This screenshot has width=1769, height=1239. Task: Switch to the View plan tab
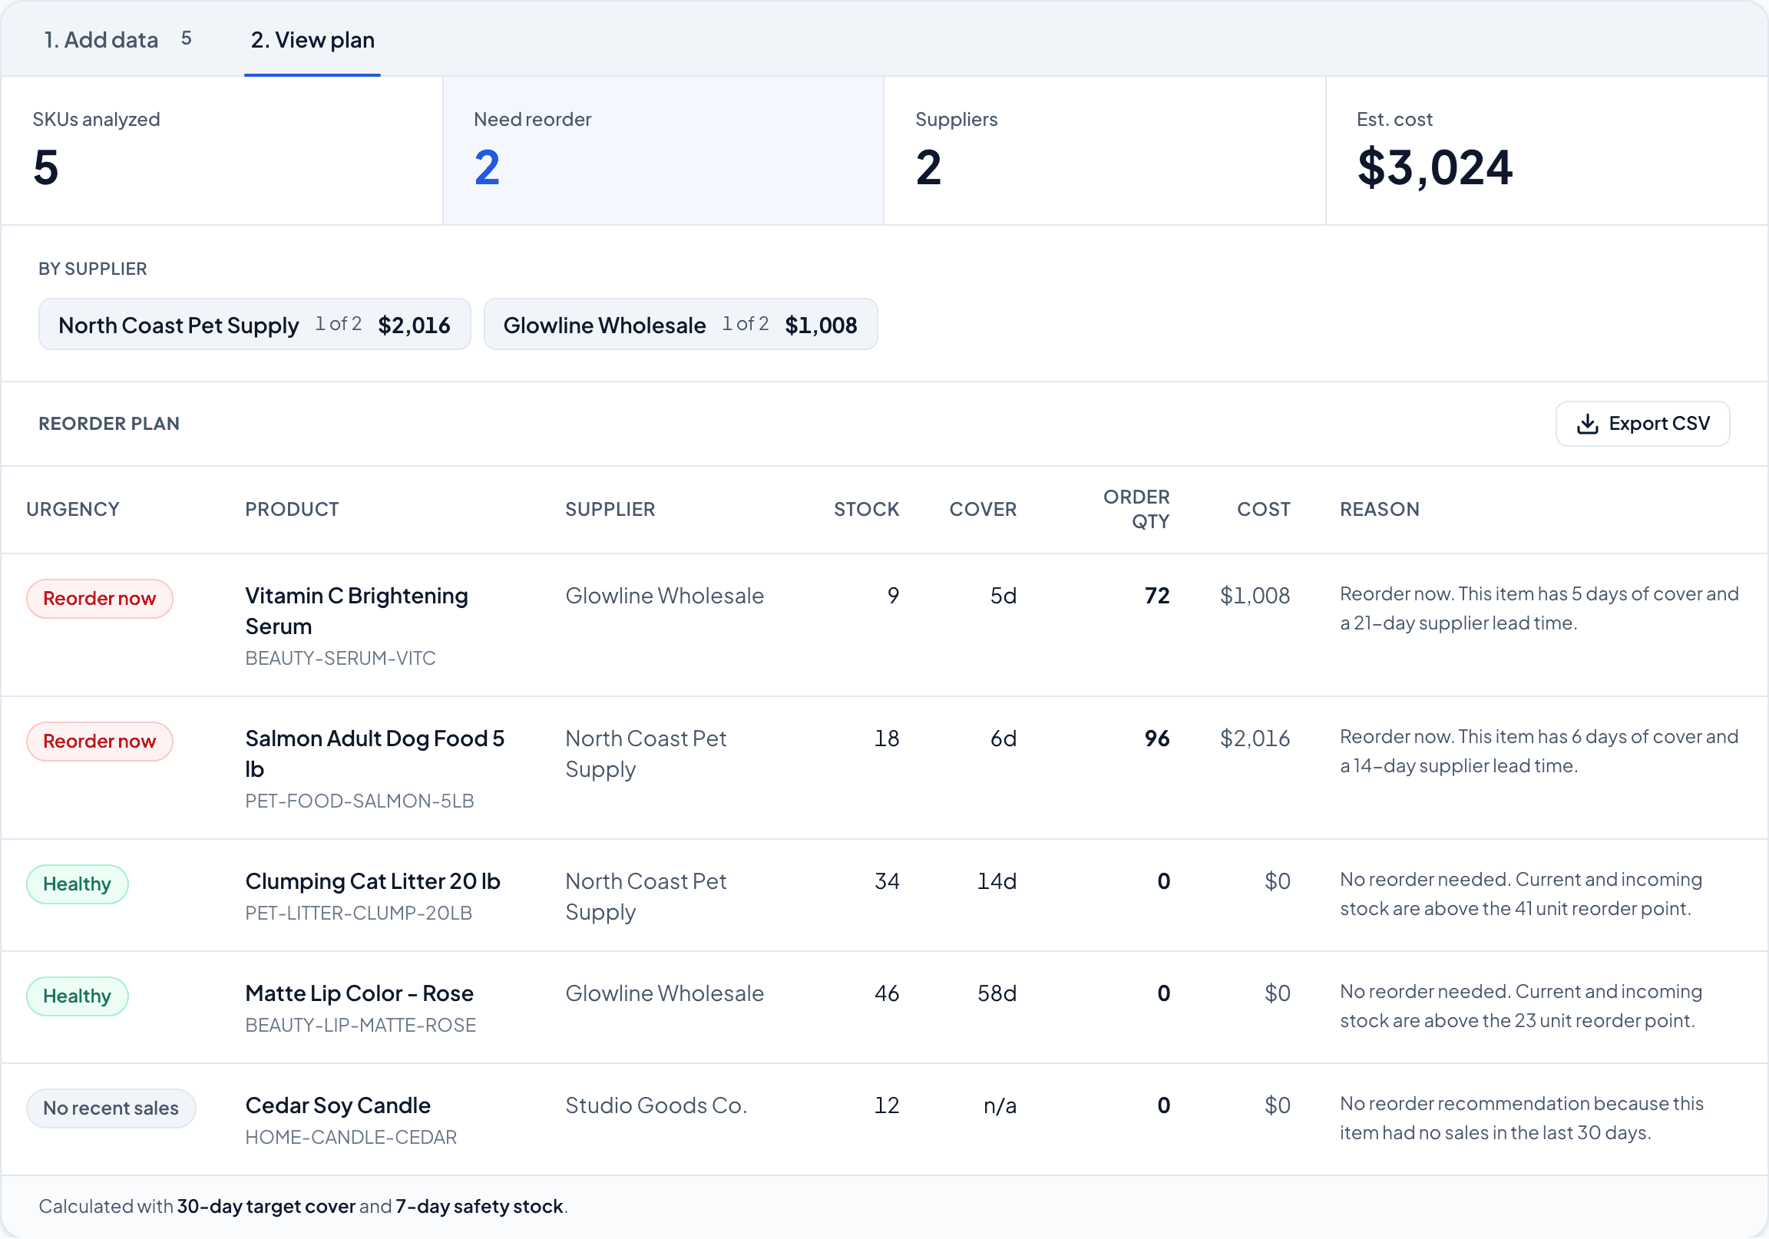click(312, 40)
